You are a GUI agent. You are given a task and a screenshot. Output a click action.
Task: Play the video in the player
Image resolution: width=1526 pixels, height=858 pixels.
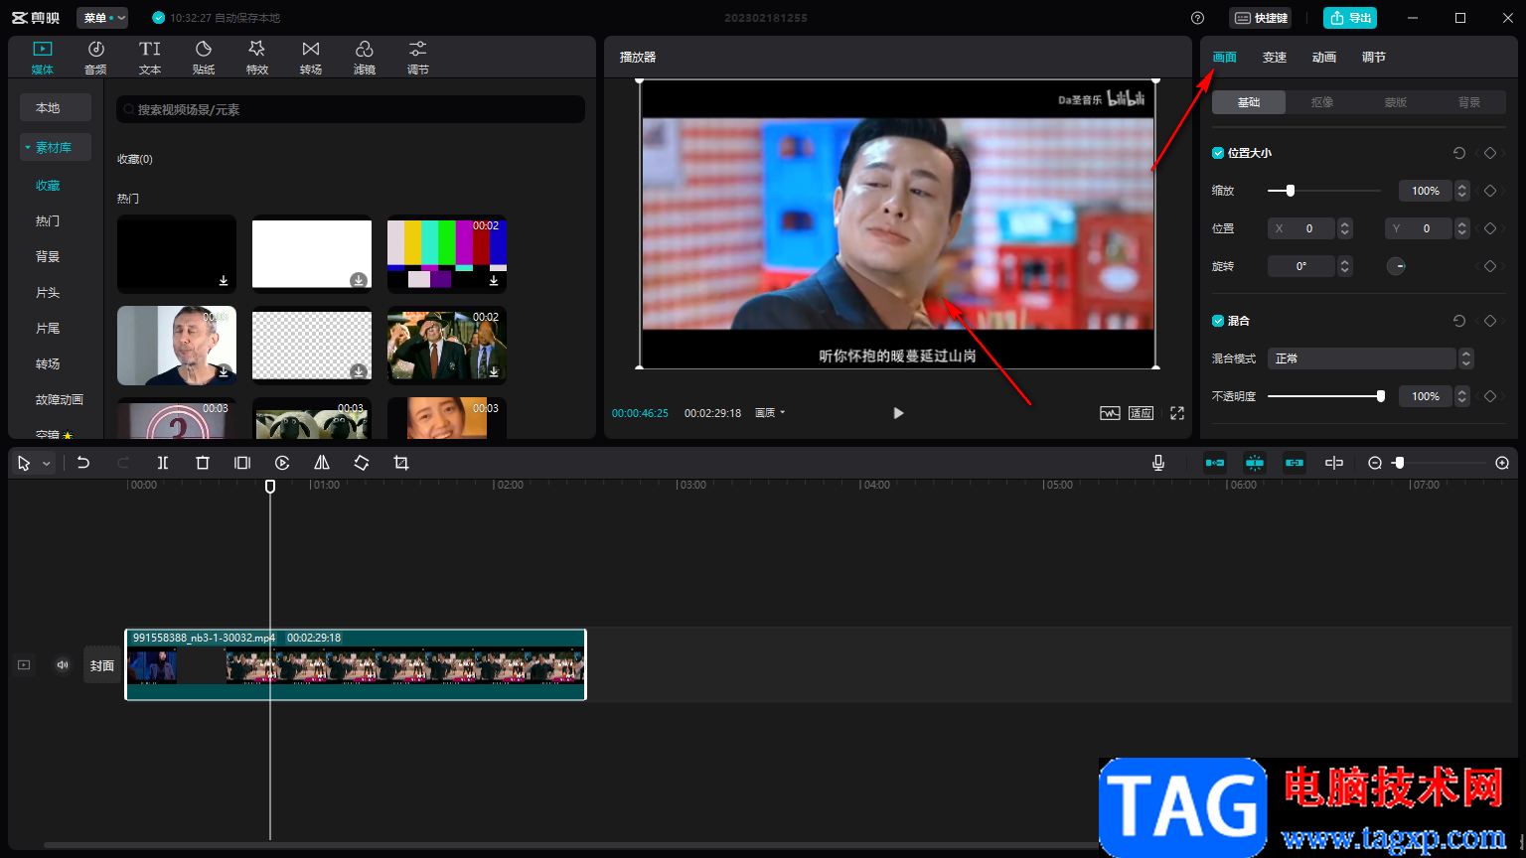(898, 413)
